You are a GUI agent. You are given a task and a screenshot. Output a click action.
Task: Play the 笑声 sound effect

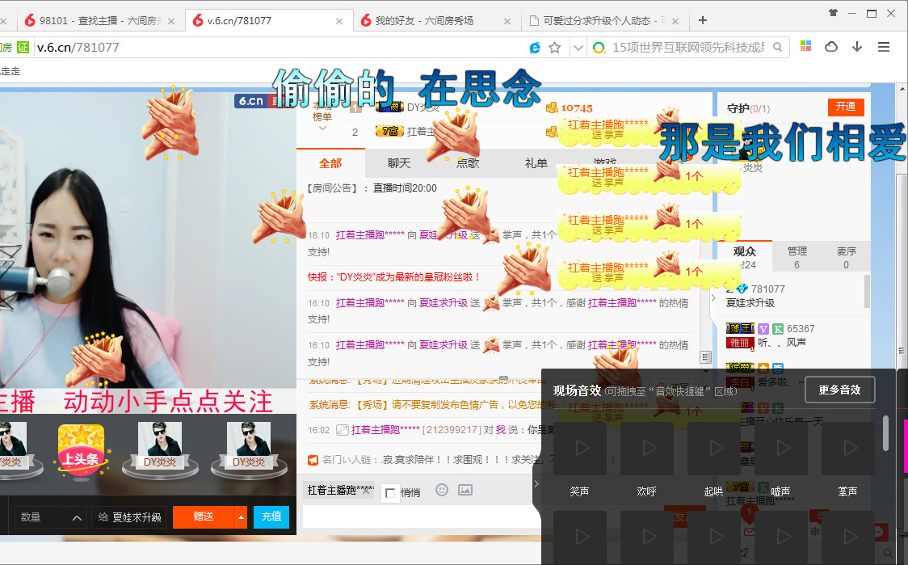click(x=580, y=449)
